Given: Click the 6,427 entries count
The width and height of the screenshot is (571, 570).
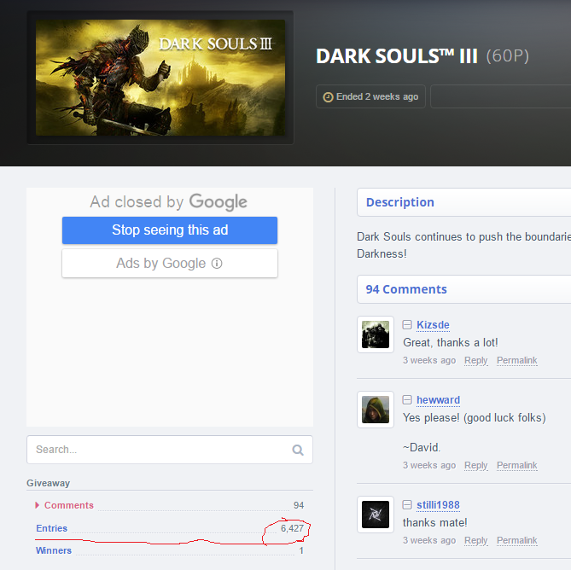Looking at the screenshot, I should [x=292, y=528].
